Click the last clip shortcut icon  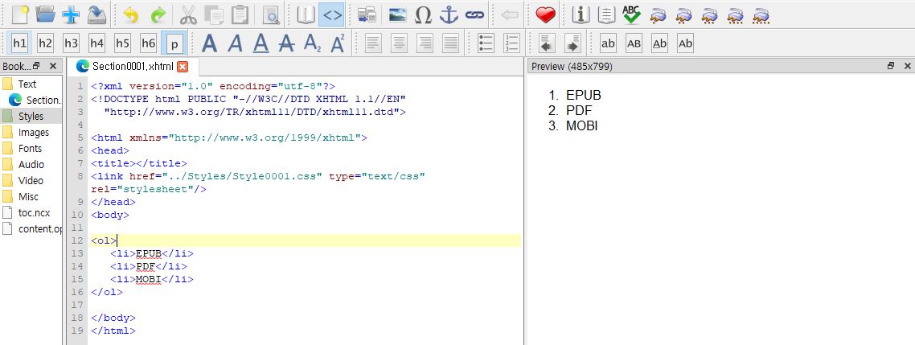coord(761,15)
